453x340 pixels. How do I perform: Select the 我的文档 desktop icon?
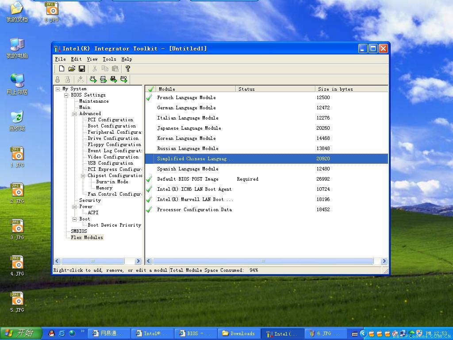coord(17,12)
